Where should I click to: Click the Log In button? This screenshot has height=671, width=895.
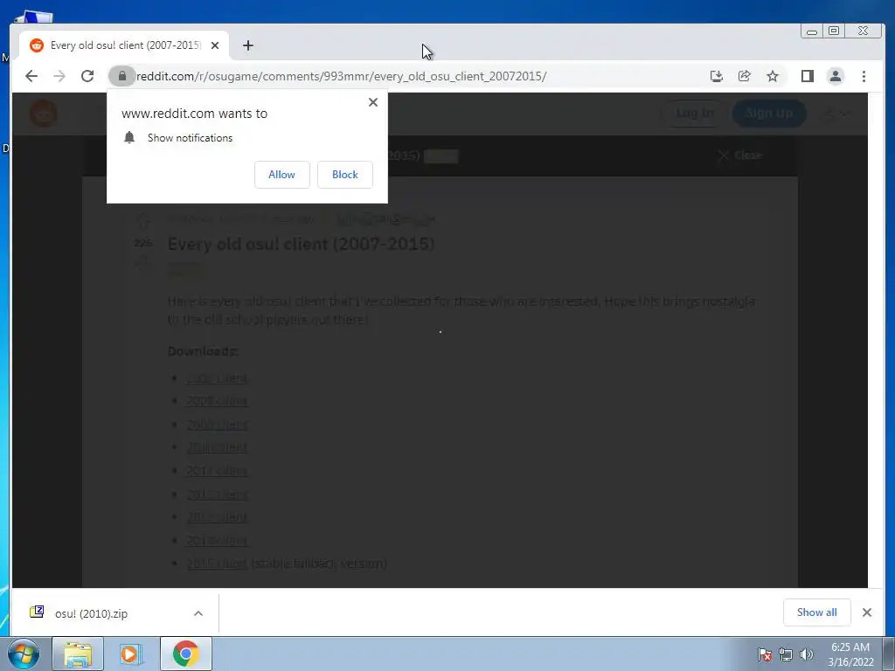click(695, 113)
